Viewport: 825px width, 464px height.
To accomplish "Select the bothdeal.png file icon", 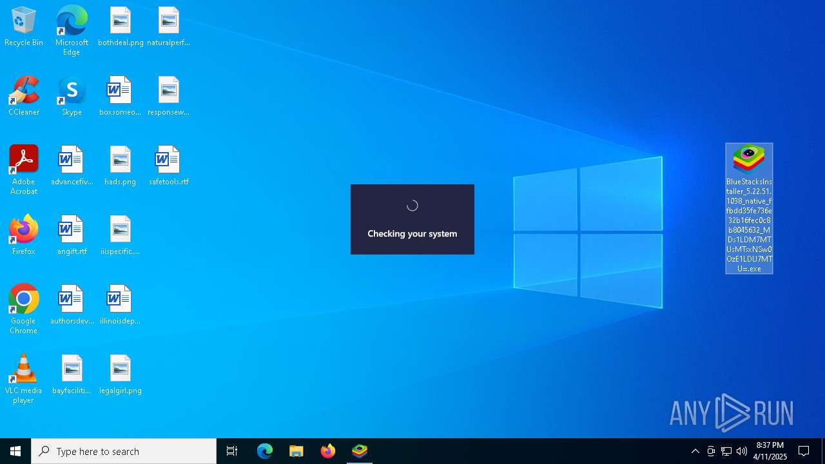I will pos(121,27).
